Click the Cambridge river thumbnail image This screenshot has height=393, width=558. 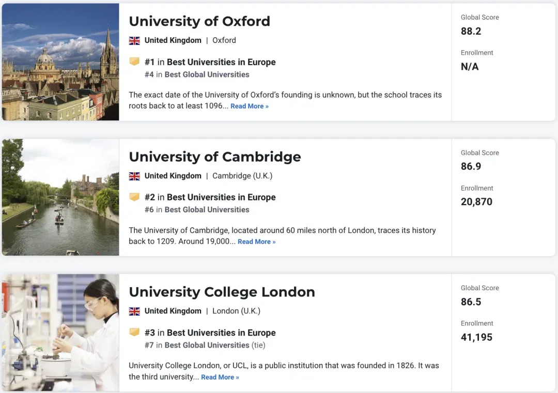(60, 197)
